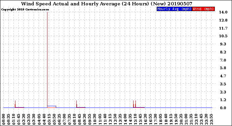Click the 08:45 time axis label

point(80,119)
